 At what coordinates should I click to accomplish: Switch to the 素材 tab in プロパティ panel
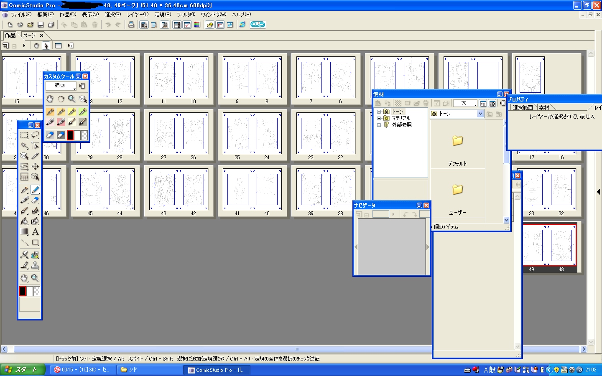(x=544, y=107)
